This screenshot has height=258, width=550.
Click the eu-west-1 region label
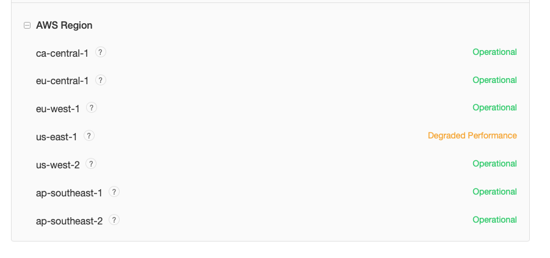coord(58,109)
